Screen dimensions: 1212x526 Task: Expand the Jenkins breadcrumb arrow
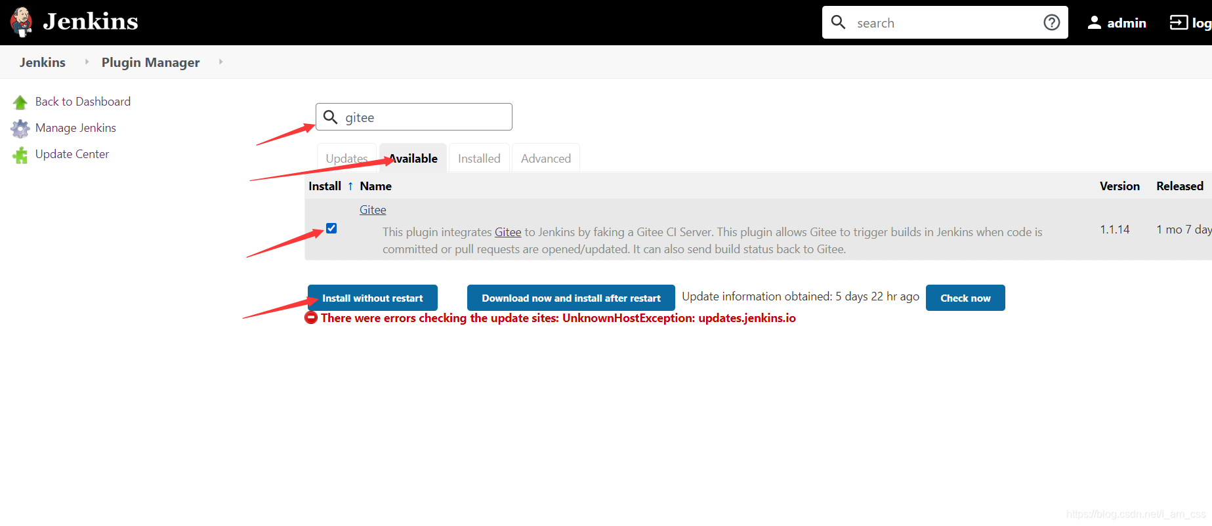point(87,62)
